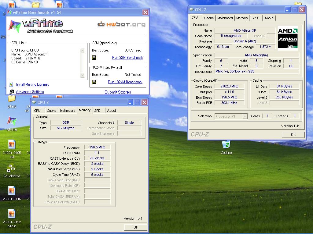This screenshot has width=313, height=234.
Task: Open Cache tab in Memory CPU-Z window
Action: click(51, 111)
